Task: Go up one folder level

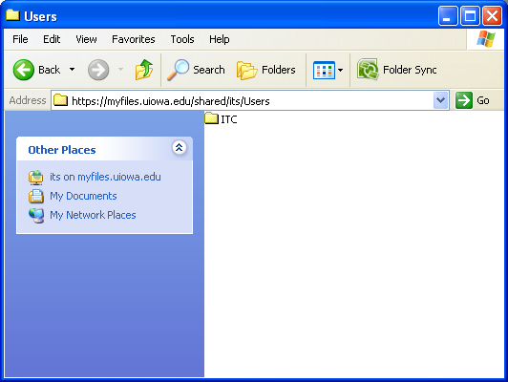Action: (x=144, y=70)
